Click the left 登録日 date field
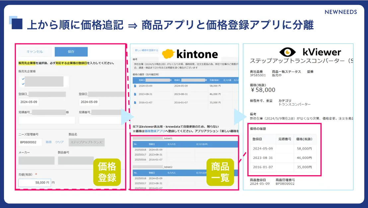Viewport: 368px width, 208px height. [x=30, y=102]
